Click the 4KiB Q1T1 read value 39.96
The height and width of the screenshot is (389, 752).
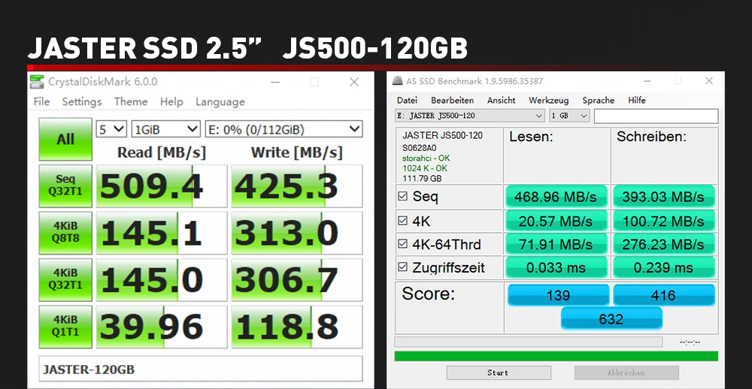pos(162,327)
